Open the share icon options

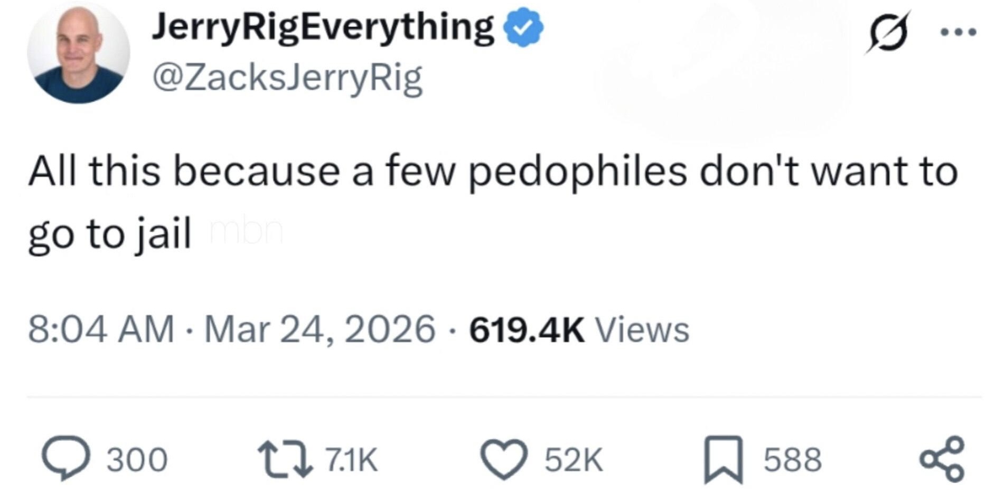coord(943,459)
